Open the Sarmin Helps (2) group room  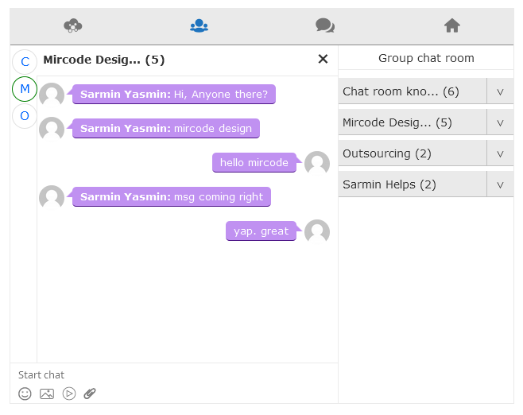pyautogui.click(x=413, y=184)
